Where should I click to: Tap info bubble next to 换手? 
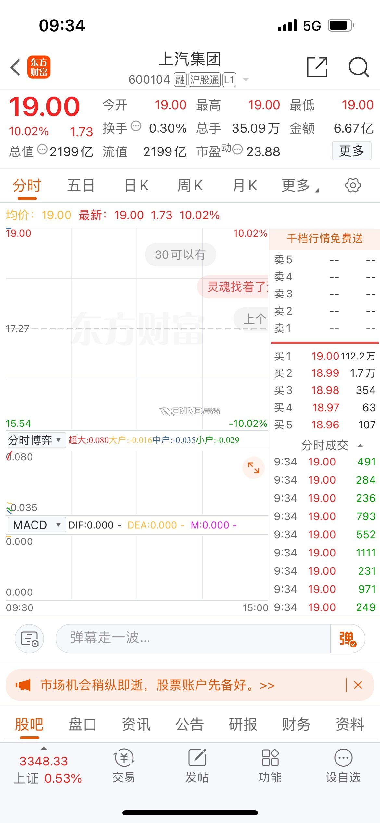pos(136,126)
